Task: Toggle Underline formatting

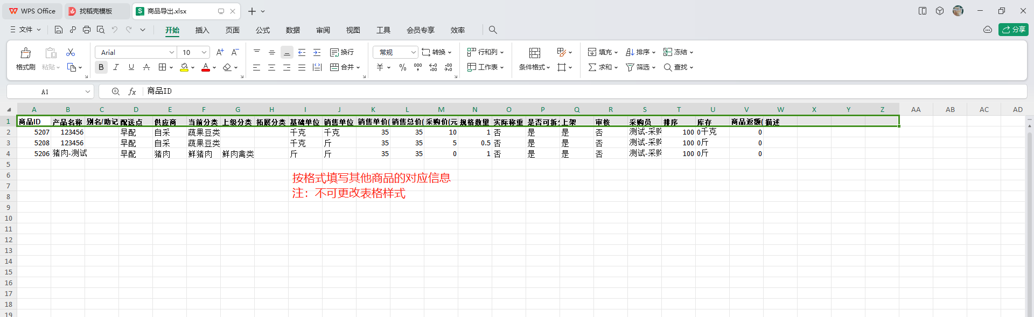Action: 131,67
